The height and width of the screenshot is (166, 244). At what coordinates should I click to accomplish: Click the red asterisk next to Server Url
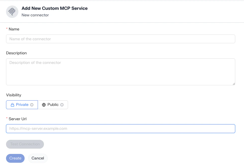click(7, 119)
